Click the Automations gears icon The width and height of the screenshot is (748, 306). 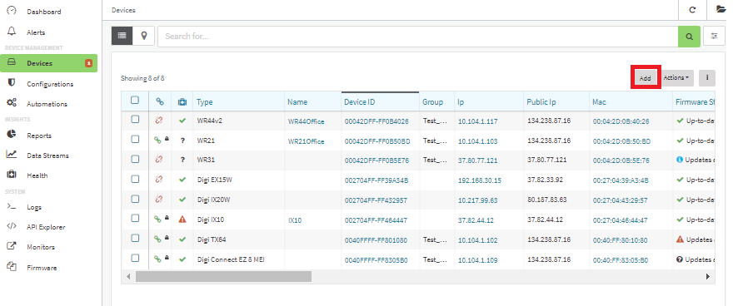pyautogui.click(x=12, y=103)
